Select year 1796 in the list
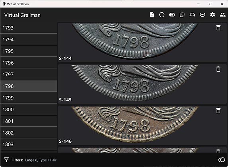Image resolution: width=228 pixels, height=167 pixels. [x=29, y=63]
